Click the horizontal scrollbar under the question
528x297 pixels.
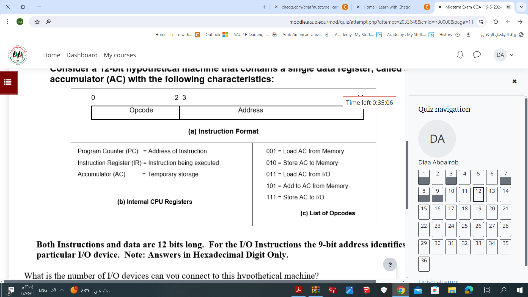[190, 281]
